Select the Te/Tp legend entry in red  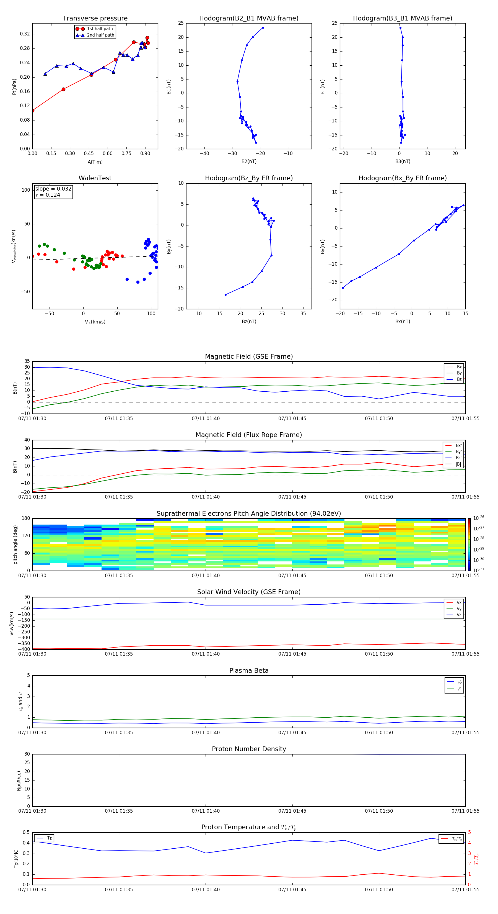coord(452,839)
